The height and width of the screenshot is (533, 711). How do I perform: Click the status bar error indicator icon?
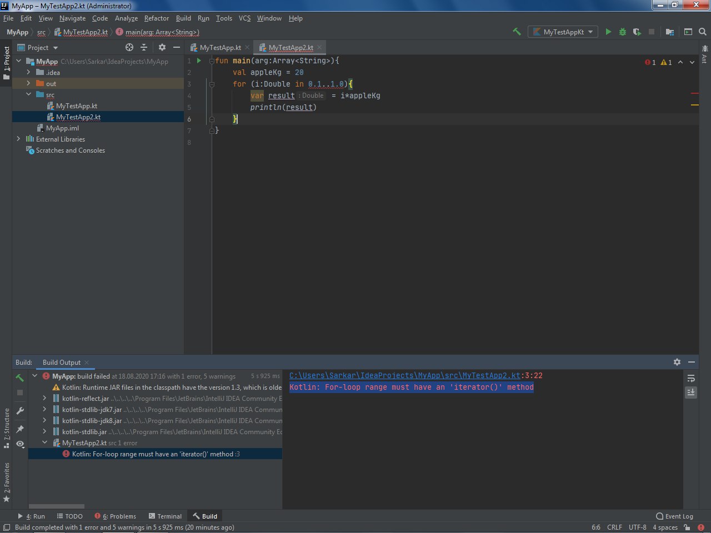(701, 527)
